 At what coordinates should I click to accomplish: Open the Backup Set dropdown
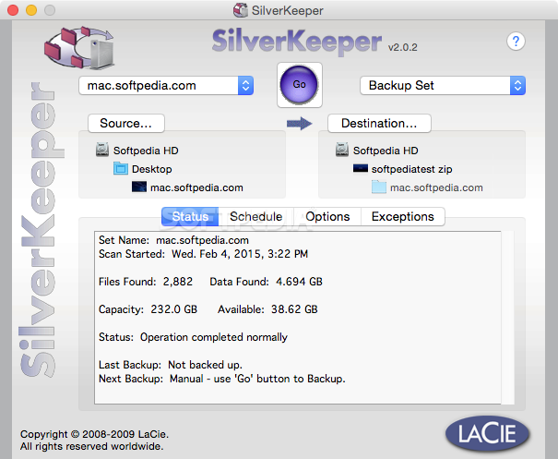(x=443, y=86)
